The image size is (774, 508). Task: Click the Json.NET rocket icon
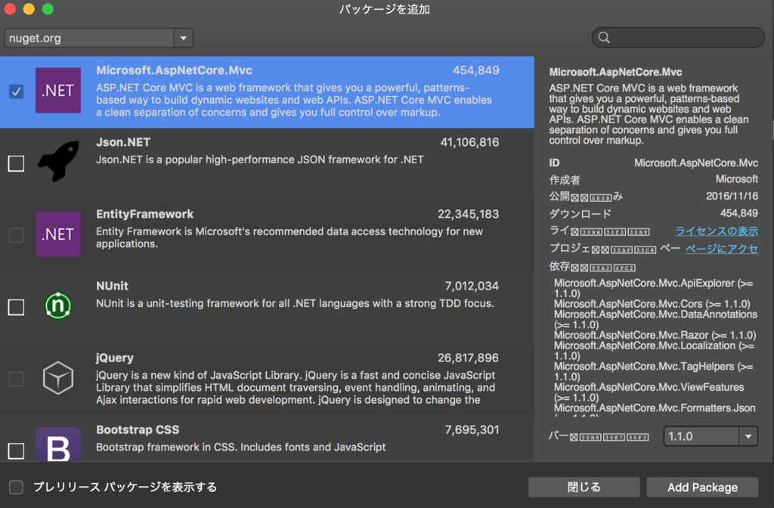point(58,161)
